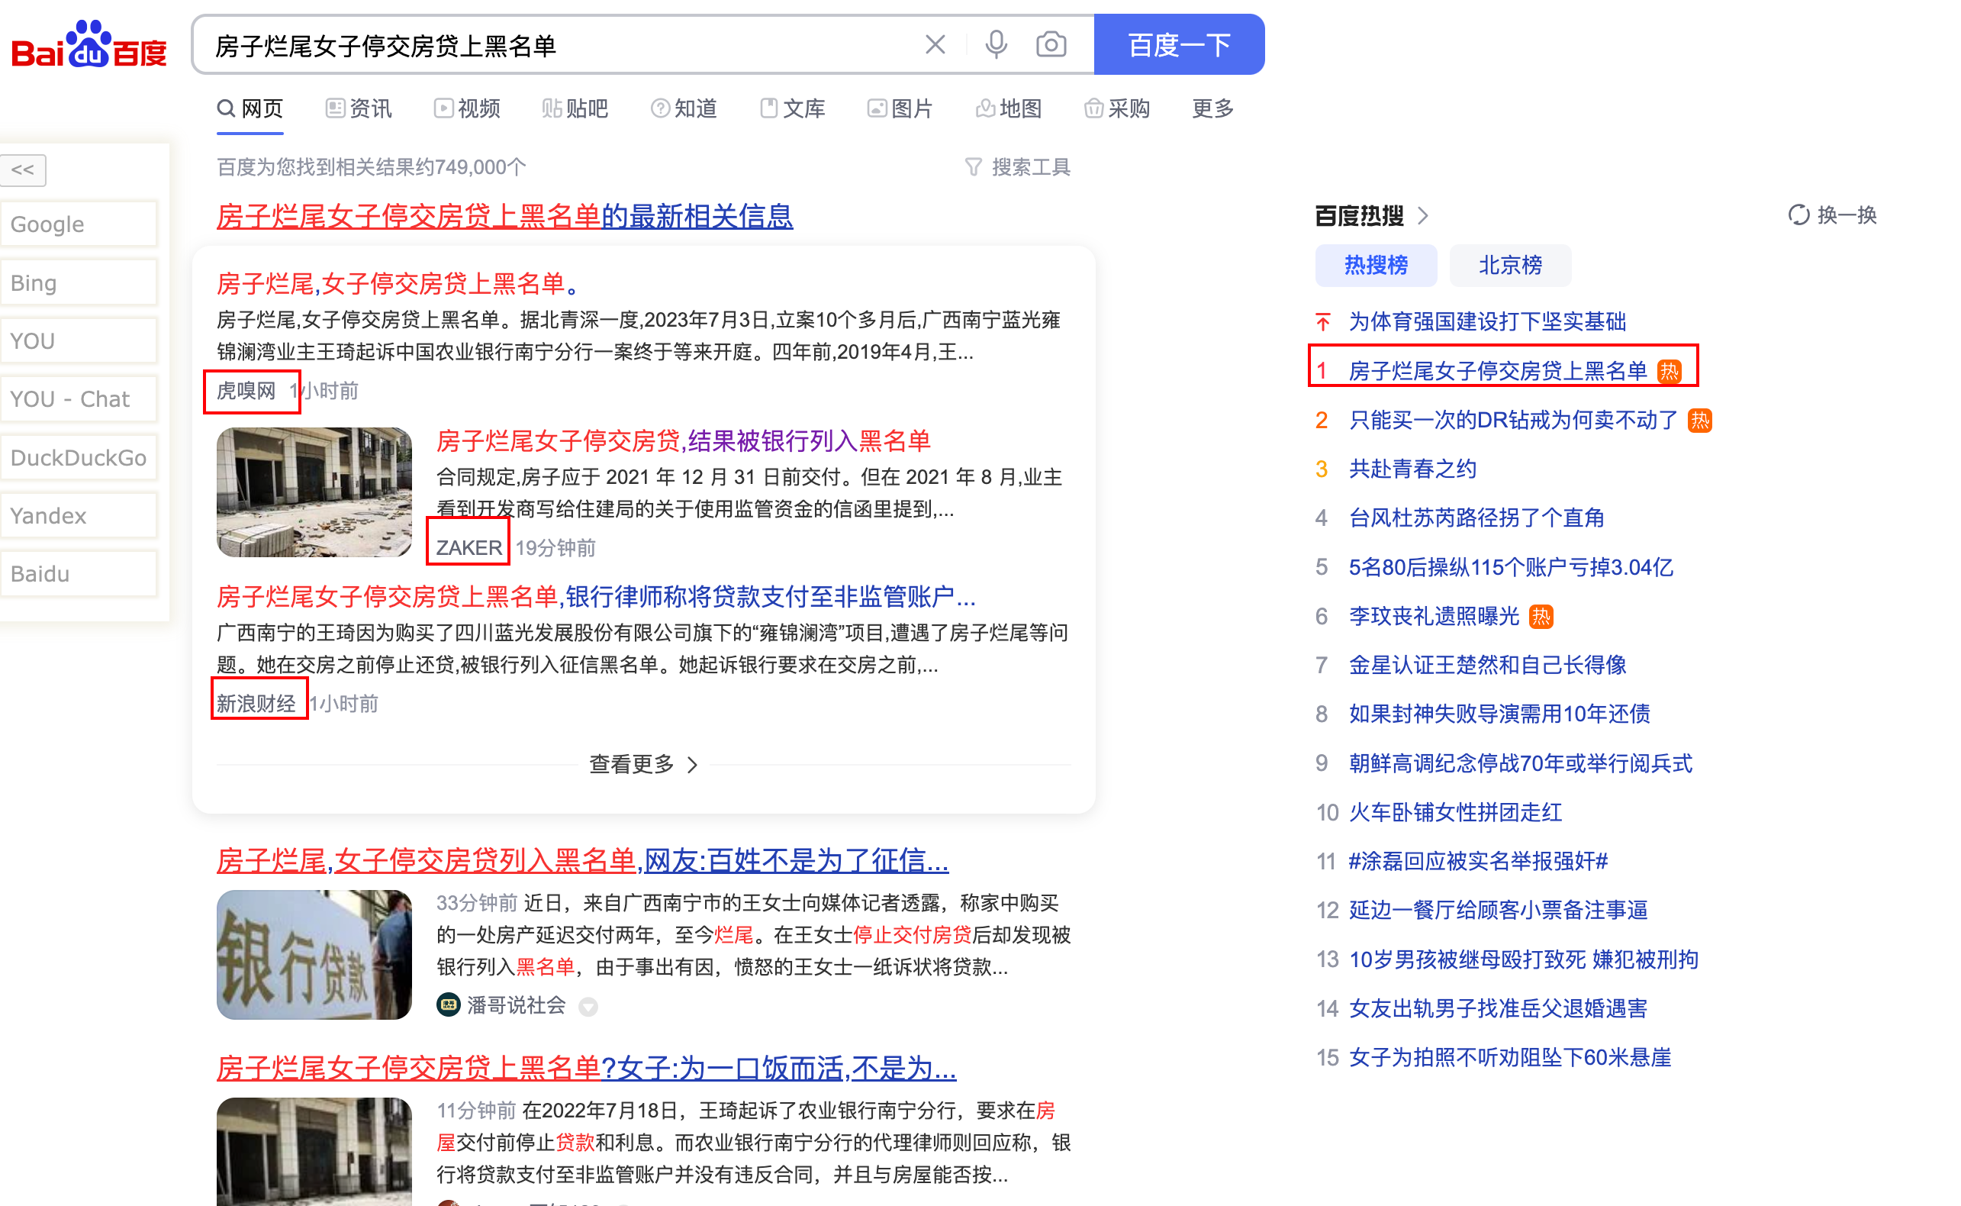
Task: Click the 虎嗅网 source label
Action: (x=246, y=391)
